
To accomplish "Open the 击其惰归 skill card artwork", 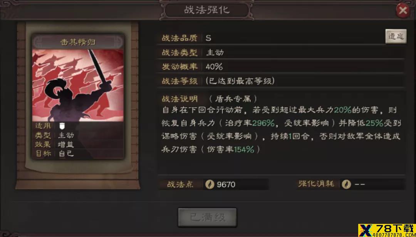I will (x=78, y=86).
